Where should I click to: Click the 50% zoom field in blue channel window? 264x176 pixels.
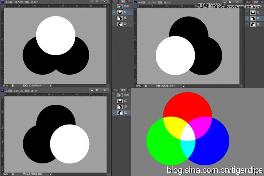(x=6, y=174)
